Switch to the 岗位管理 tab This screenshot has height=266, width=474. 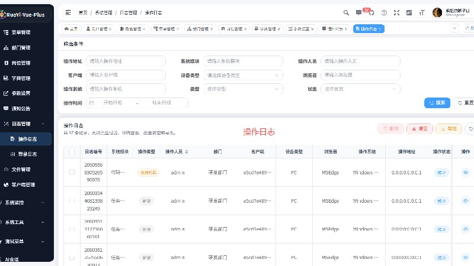pos(233,28)
